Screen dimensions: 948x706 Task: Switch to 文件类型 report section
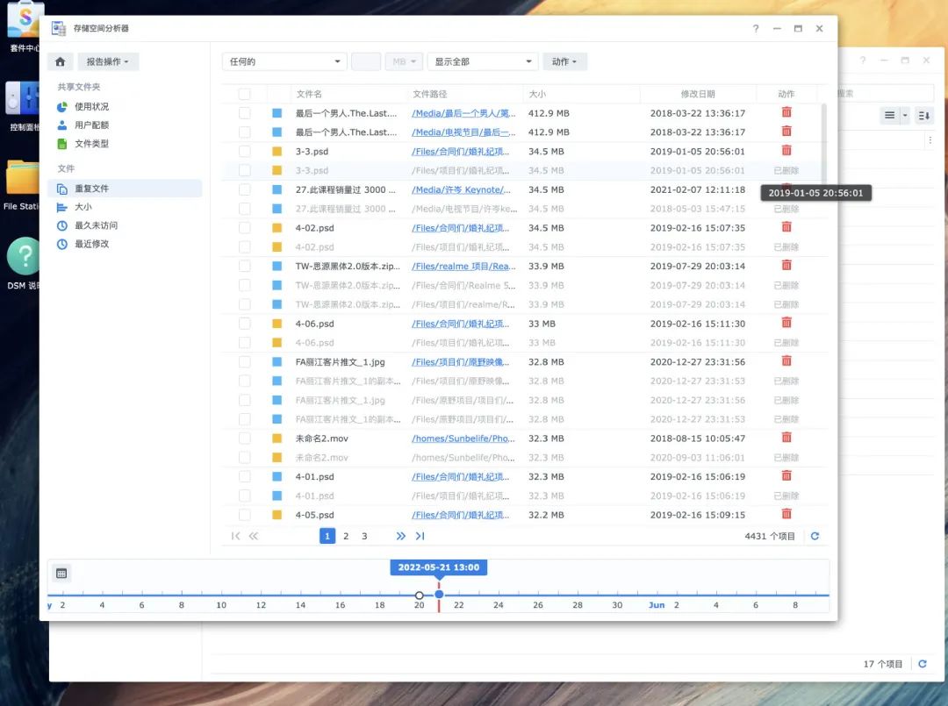(x=92, y=144)
